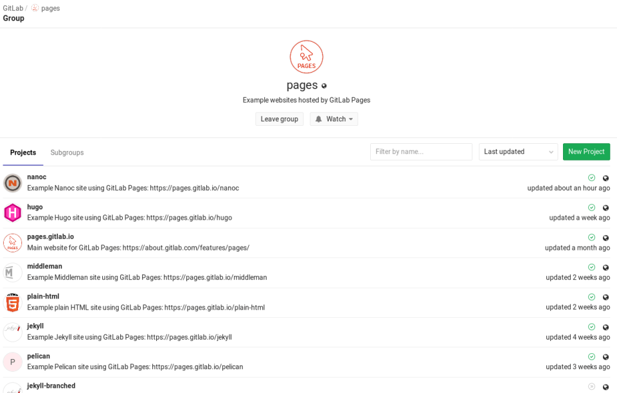Click the Leave group button
This screenshot has height=393, width=617.
(x=279, y=119)
